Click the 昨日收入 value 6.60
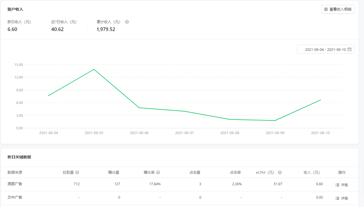 [12, 29]
